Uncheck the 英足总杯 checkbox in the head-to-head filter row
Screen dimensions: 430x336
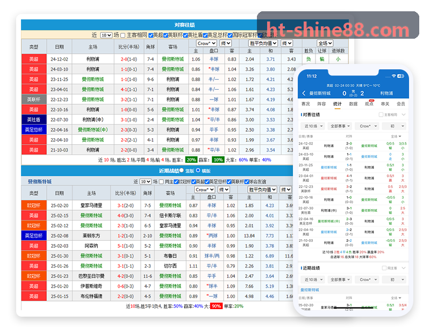click(205, 35)
